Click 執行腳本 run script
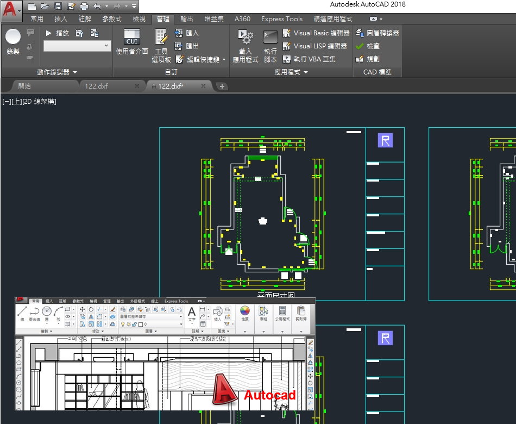 [x=270, y=46]
